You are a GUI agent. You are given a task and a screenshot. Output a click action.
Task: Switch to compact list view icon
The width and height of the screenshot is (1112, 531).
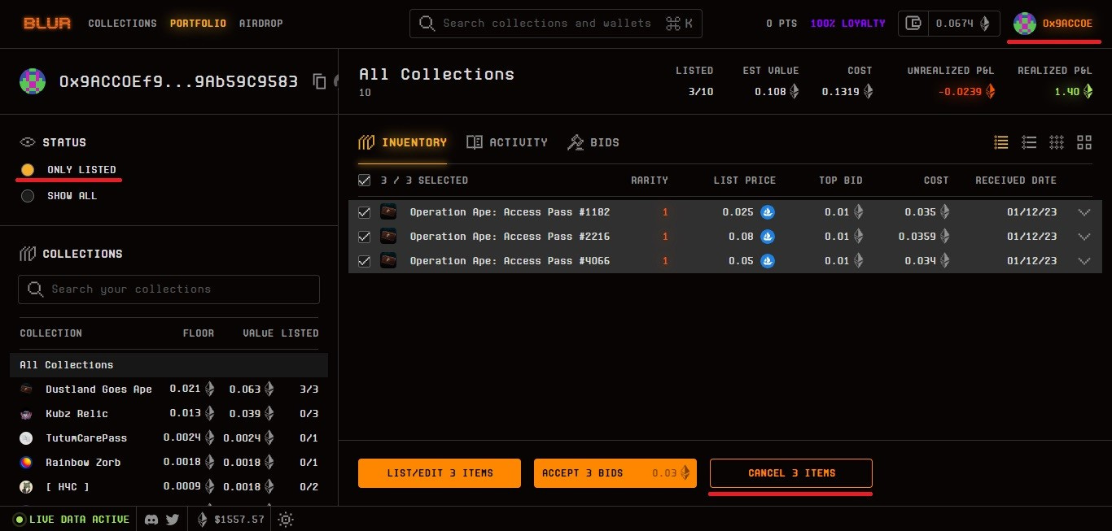click(x=1029, y=142)
